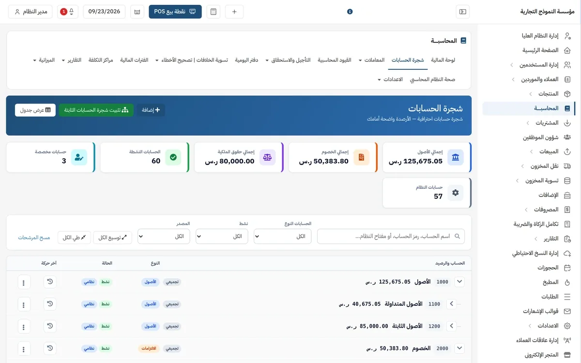Click the شؤون الموظفين people icon in sidebar

(x=567, y=137)
